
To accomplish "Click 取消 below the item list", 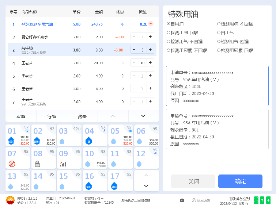I will click(21, 116).
